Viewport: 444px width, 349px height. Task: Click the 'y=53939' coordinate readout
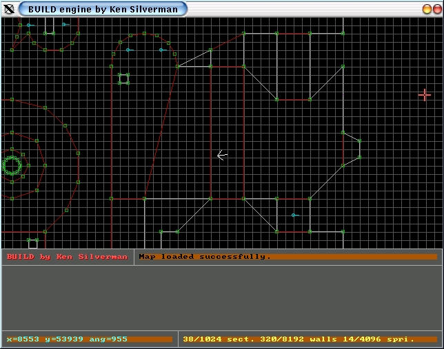(x=64, y=339)
